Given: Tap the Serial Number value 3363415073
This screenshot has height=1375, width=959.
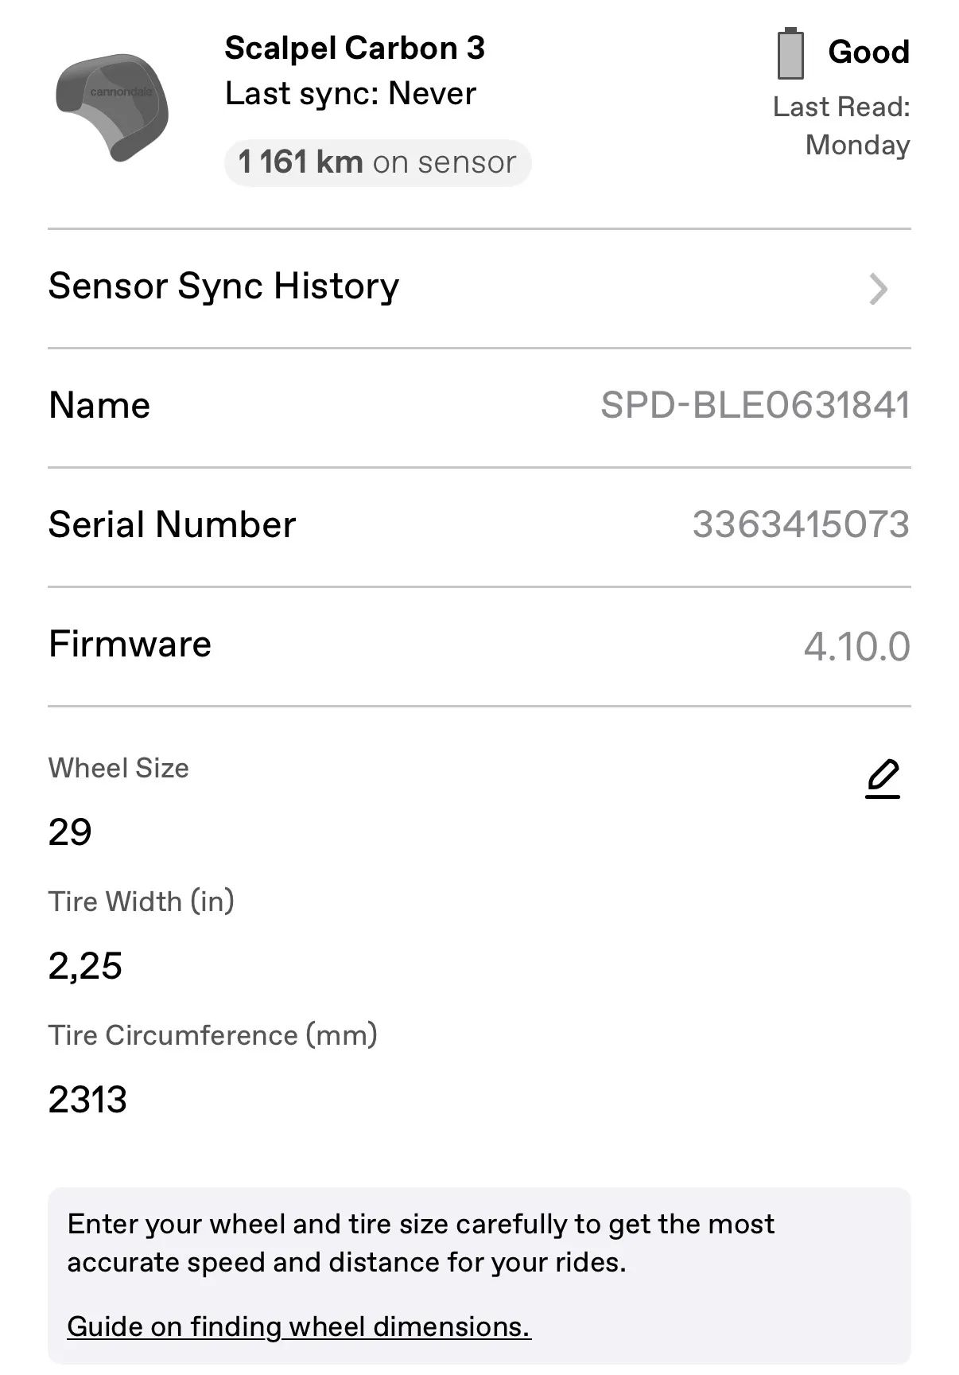Looking at the screenshot, I should [801, 524].
